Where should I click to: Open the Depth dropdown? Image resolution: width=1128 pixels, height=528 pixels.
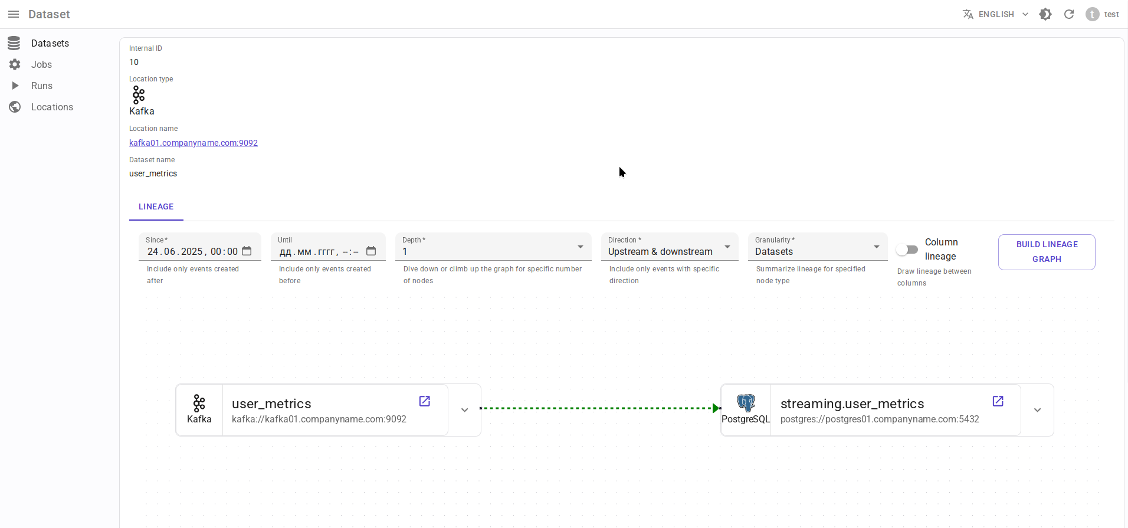(x=493, y=247)
